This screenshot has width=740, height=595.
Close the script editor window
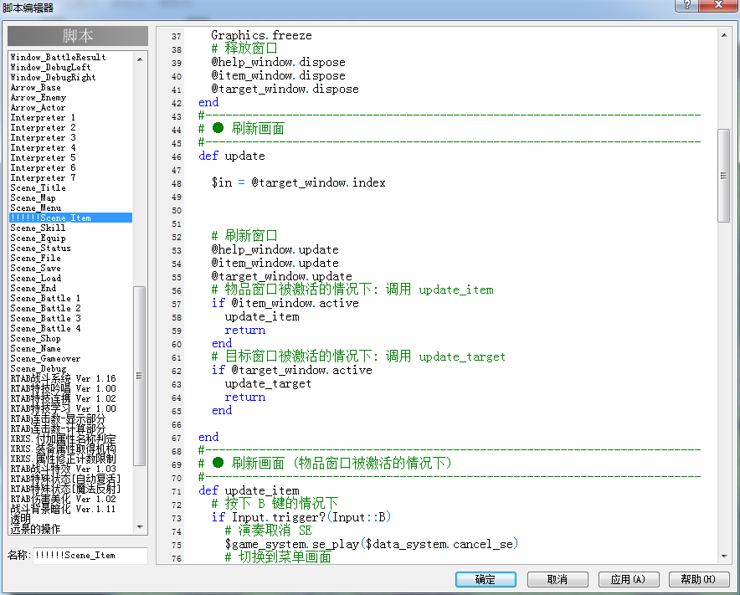tap(718, 5)
